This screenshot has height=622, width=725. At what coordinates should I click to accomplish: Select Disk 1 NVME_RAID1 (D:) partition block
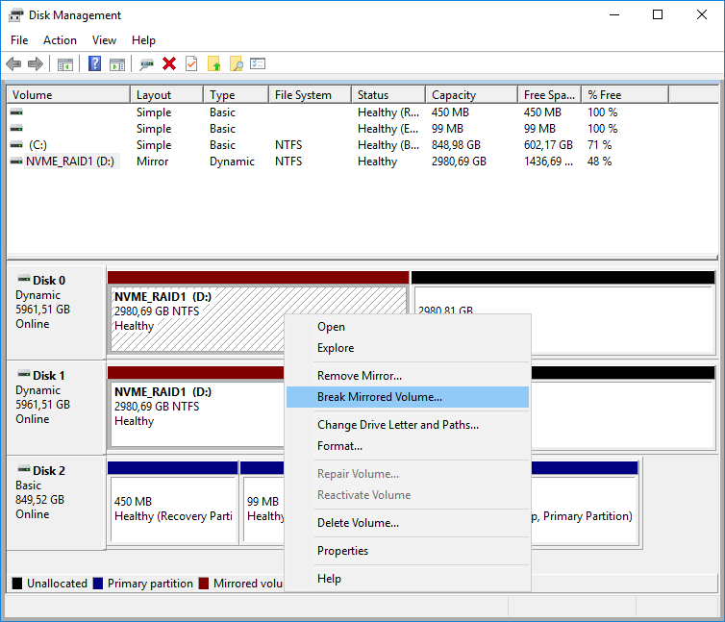(x=196, y=414)
